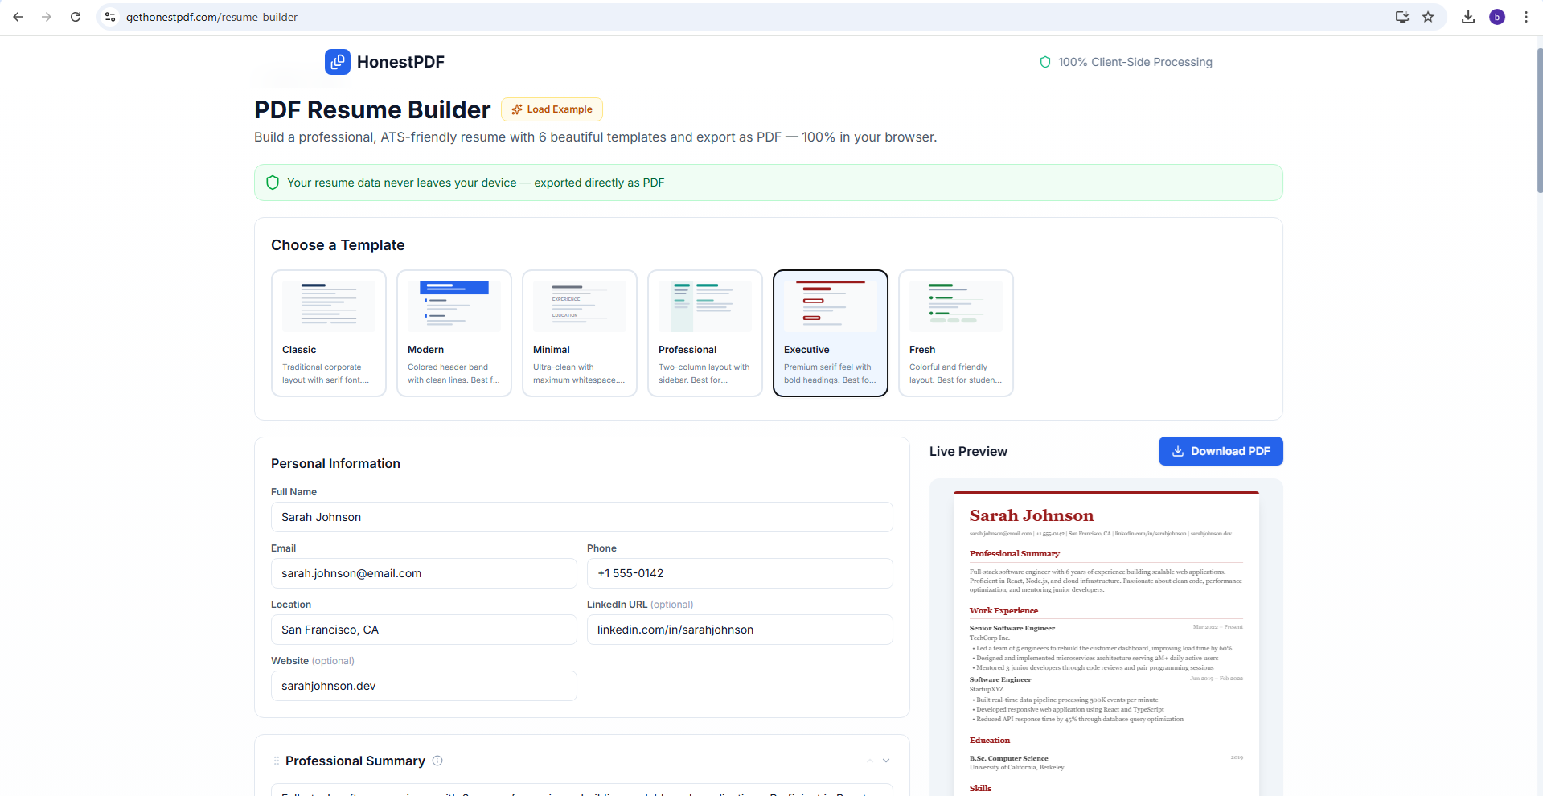The height and width of the screenshot is (796, 1543).
Task: Click the shield icon beside 100% Client-Side Processing
Action: 1044,62
